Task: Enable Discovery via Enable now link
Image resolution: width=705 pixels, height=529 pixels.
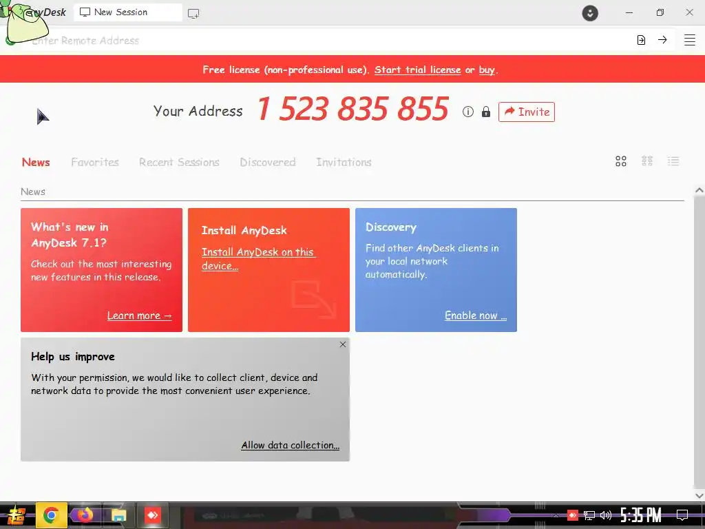Action: (476, 315)
